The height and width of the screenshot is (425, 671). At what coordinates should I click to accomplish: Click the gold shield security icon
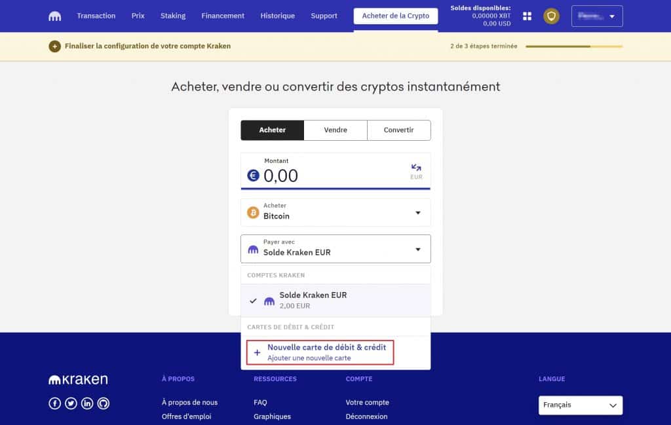(551, 16)
